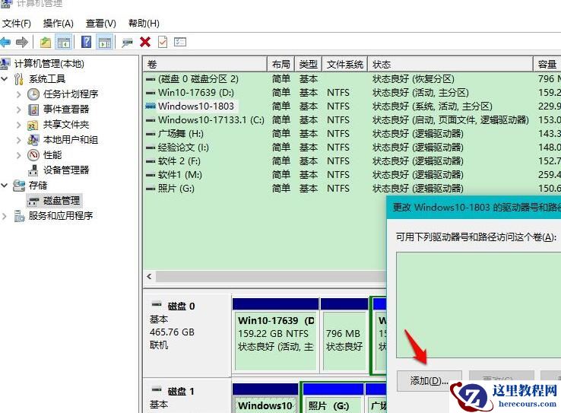Viewport: 561px width, 413px height.
Task: Select the Storage node icon
Action: (x=19, y=186)
